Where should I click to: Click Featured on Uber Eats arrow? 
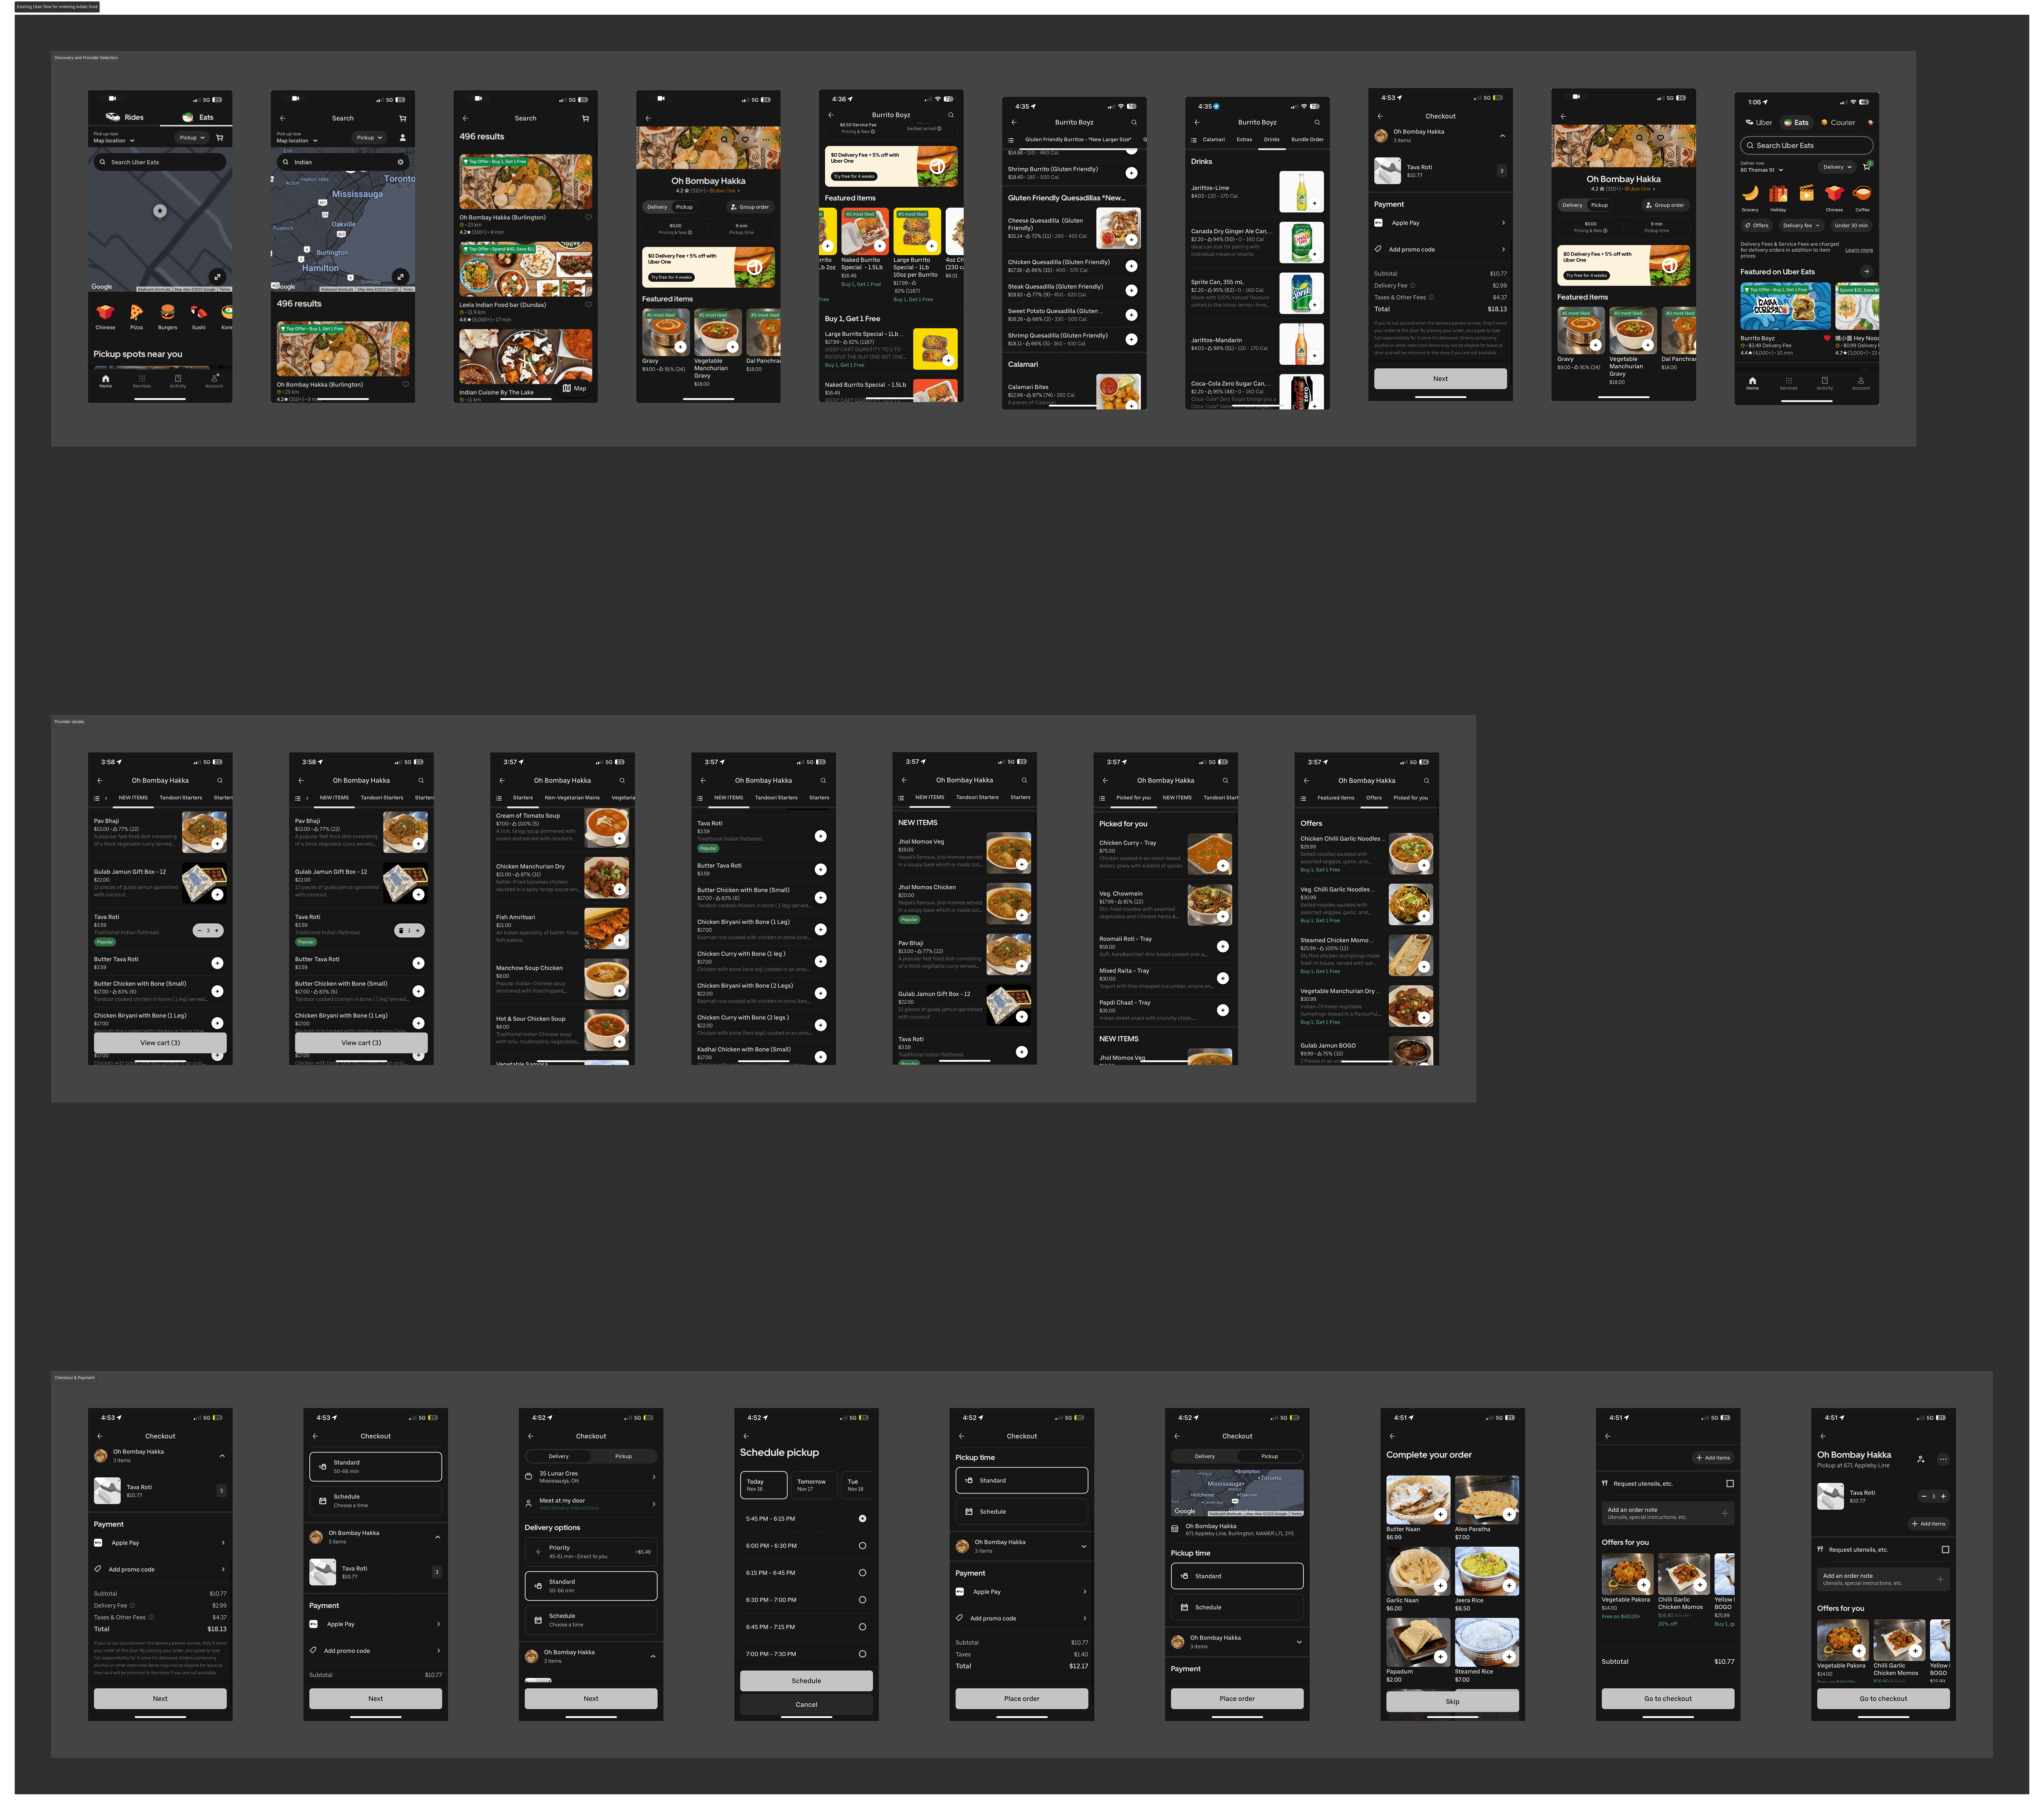point(1866,272)
